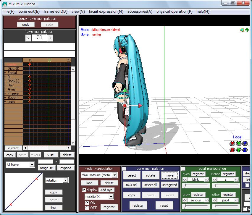Expand the Body[u] track group

click(x=5, y=81)
